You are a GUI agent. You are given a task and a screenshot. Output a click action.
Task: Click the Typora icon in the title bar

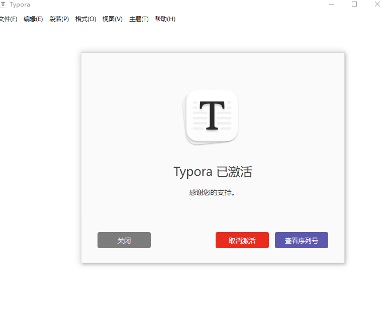point(3,5)
